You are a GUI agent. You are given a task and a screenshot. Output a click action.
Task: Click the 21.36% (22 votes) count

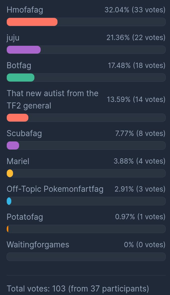coord(136,38)
